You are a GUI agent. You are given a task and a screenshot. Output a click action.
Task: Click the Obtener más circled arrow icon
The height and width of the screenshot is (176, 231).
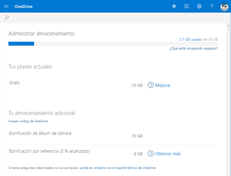(x=151, y=153)
